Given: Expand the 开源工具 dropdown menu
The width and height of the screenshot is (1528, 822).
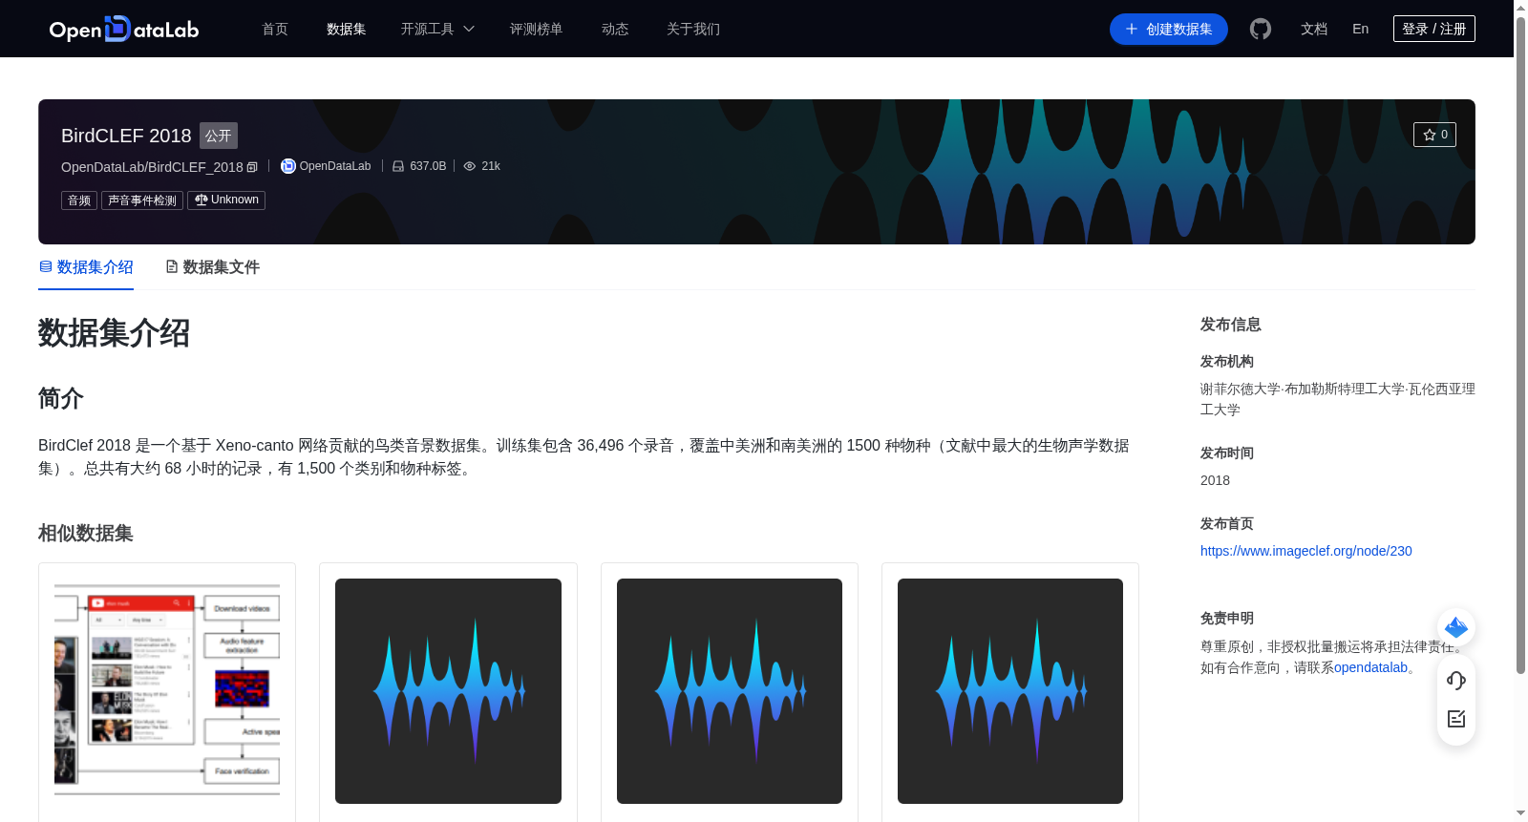Looking at the screenshot, I should 437,29.
